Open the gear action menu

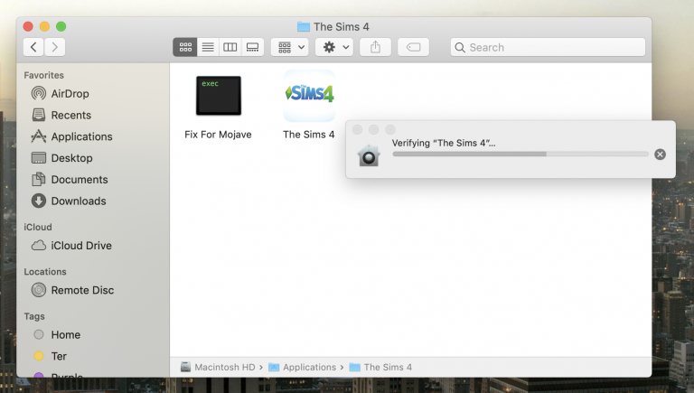[x=334, y=47]
